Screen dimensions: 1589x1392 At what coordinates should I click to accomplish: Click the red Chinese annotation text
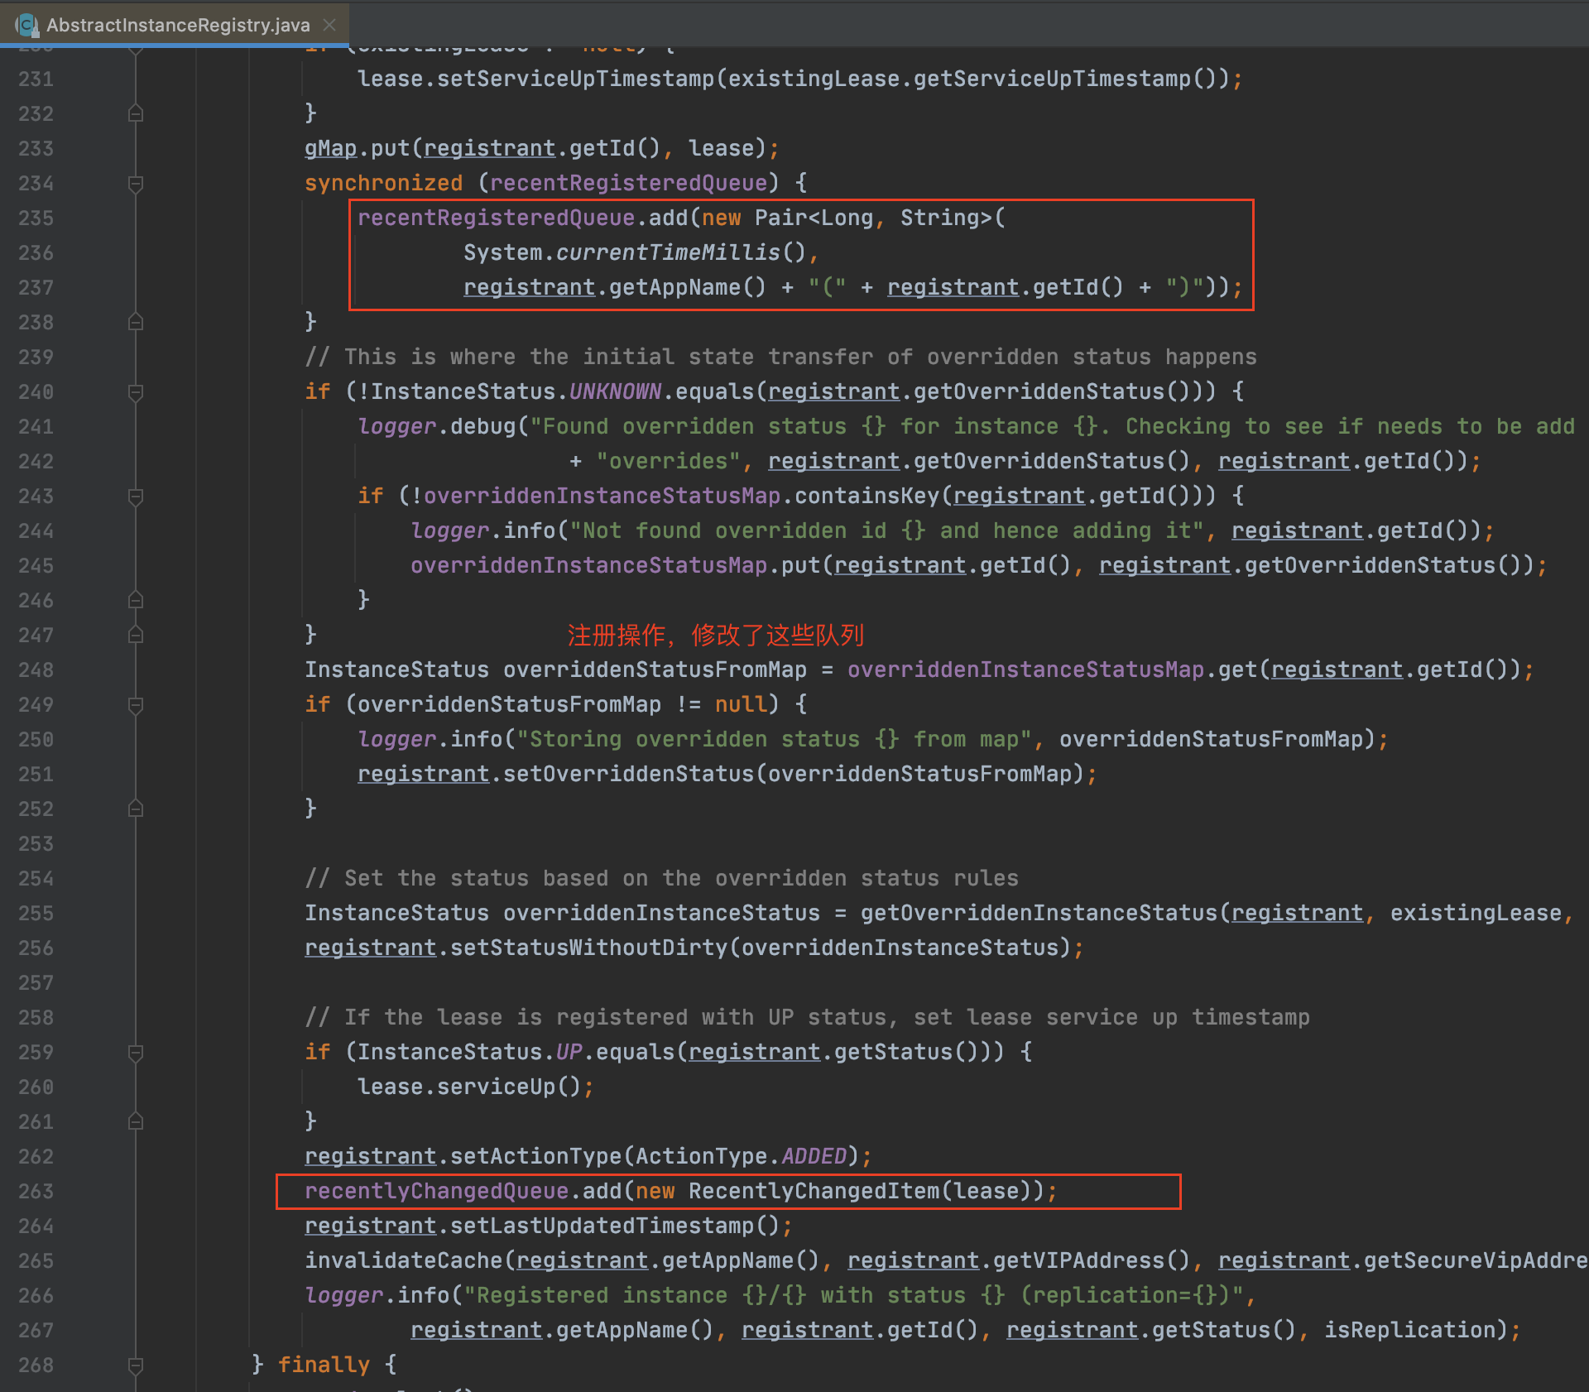pyautogui.click(x=716, y=635)
